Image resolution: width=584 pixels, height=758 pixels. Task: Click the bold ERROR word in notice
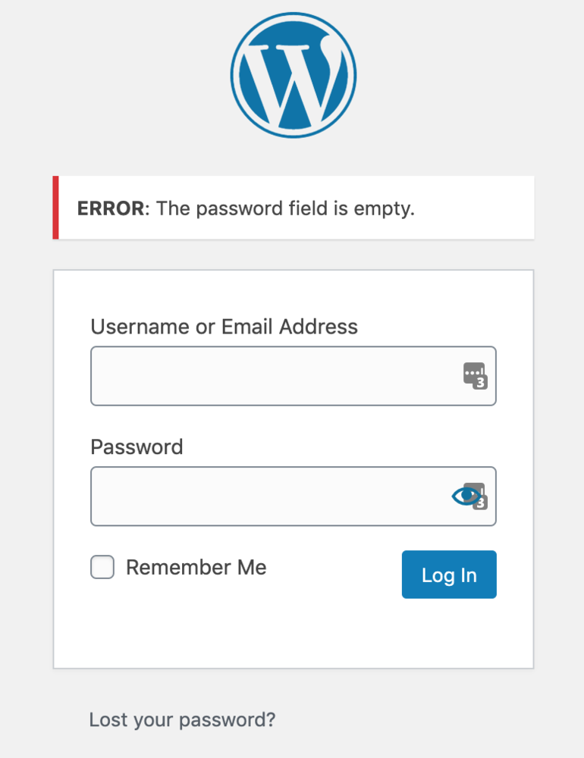pos(111,208)
